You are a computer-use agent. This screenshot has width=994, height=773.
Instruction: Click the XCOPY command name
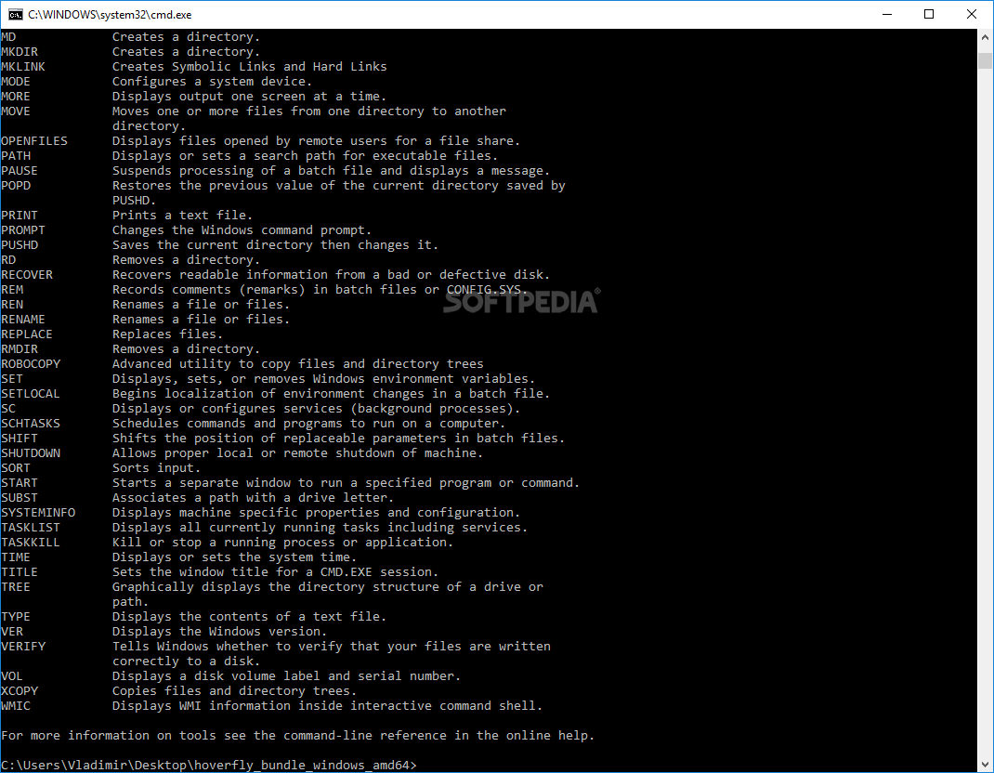(x=20, y=691)
